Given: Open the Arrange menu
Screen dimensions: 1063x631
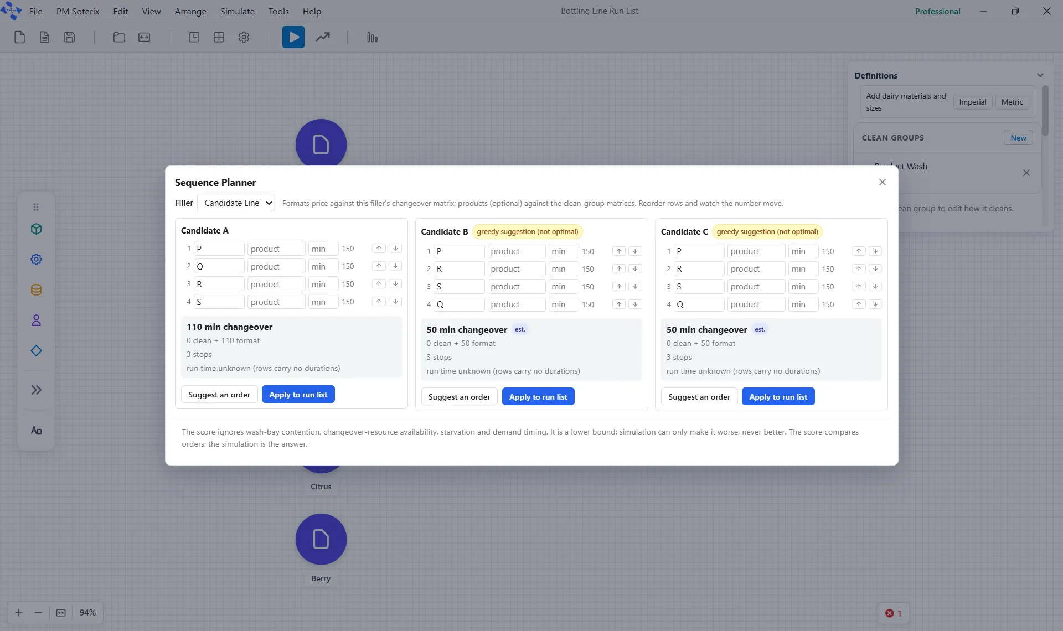Looking at the screenshot, I should [190, 11].
